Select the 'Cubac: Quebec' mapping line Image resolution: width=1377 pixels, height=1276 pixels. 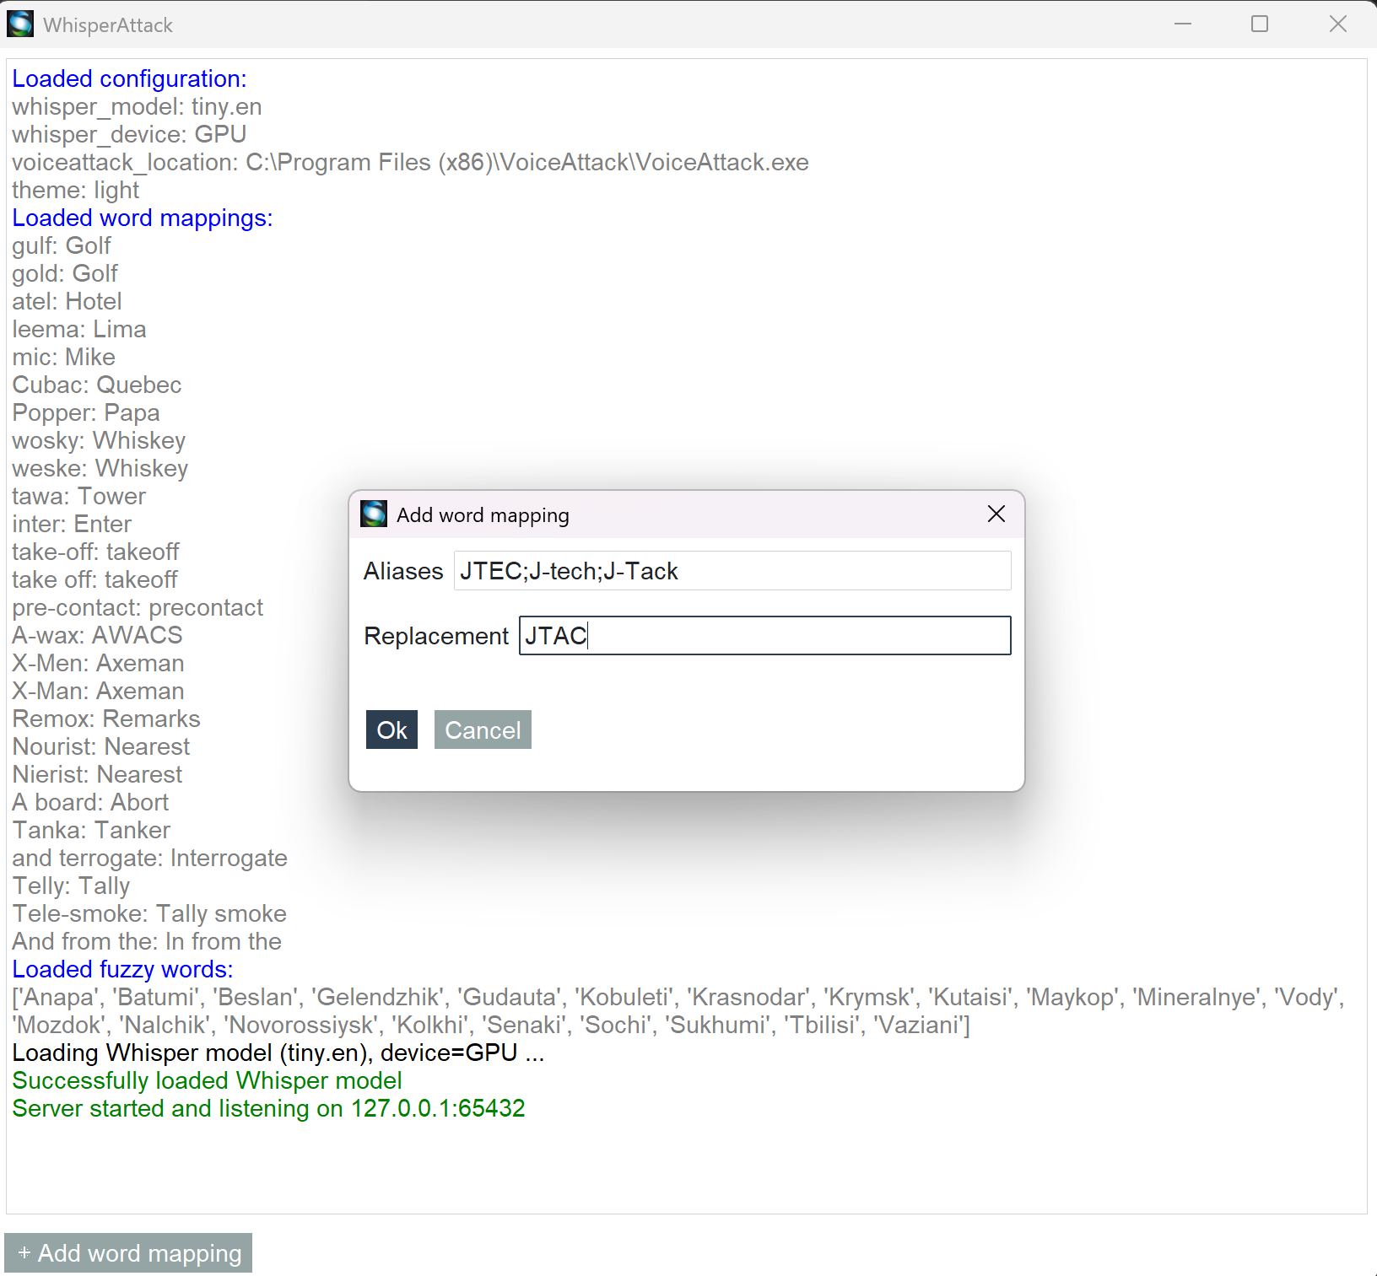point(97,385)
